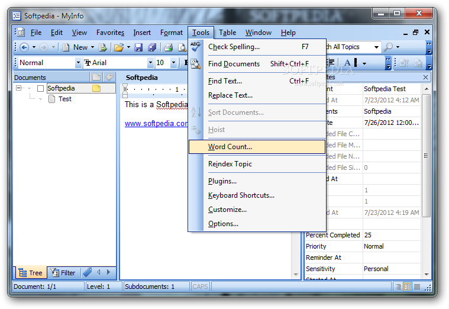Collapse the Softpedia tree node
The image size is (449, 309).
[18, 88]
